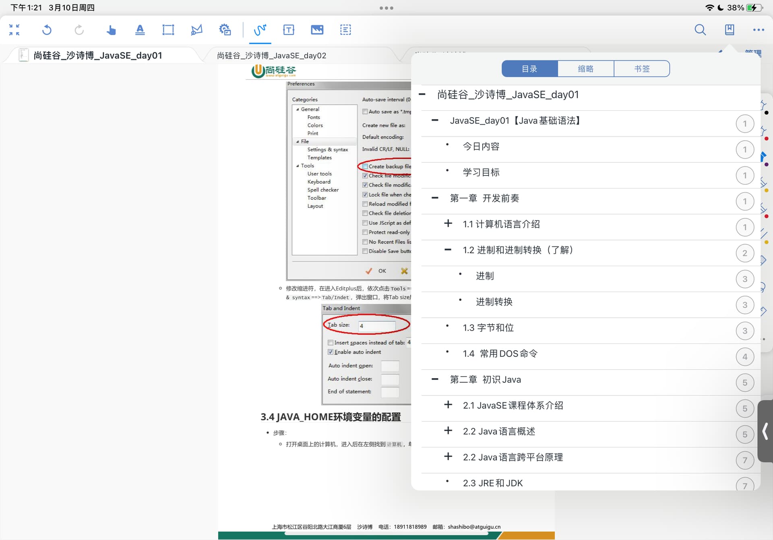The height and width of the screenshot is (540, 773).
Task: Tap page number 4 beside 常用DOS命令
Action: (x=745, y=357)
